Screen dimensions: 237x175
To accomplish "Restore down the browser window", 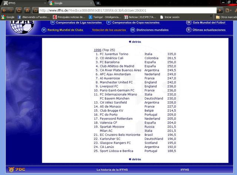I will coord(229,2).
